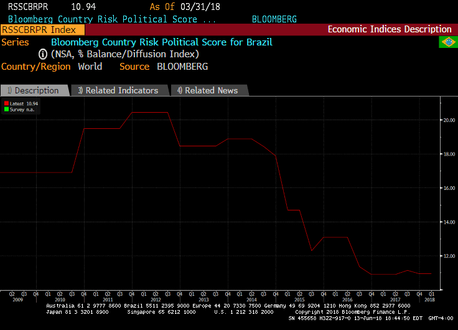Click the 14.00 y-axis label
The height and width of the screenshot is (330, 458).
[x=449, y=222]
